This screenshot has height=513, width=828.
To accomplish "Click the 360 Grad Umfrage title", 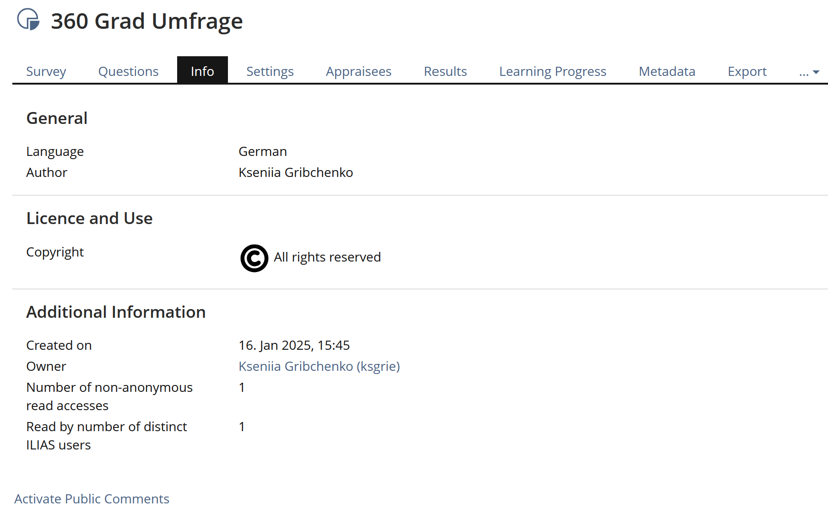I will coord(146,21).
